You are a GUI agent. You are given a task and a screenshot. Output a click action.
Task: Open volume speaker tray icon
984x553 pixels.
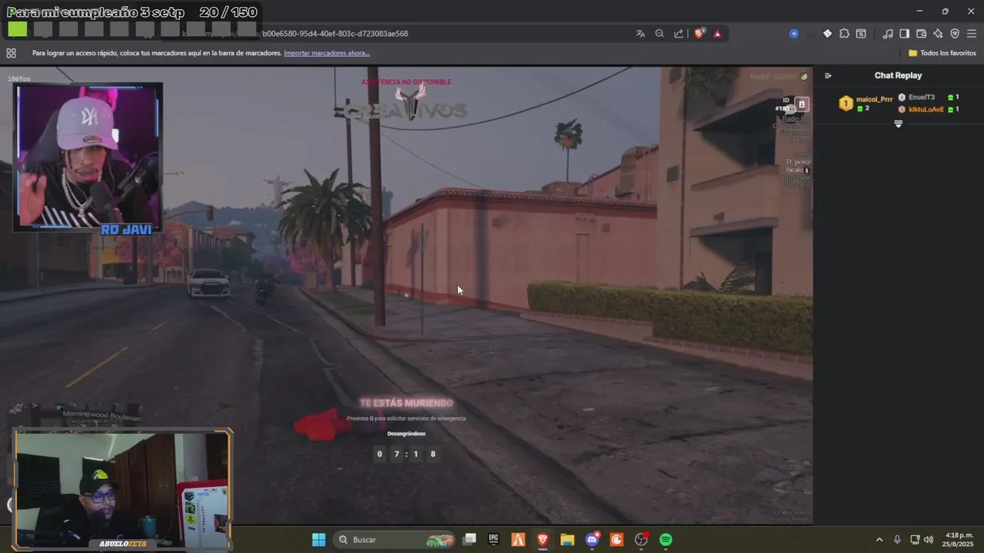coord(929,540)
